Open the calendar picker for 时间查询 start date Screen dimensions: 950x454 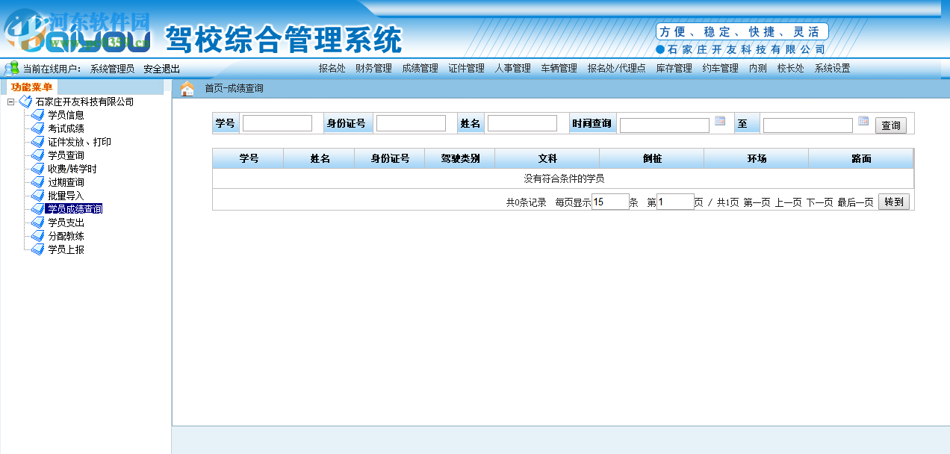click(x=719, y=122)
